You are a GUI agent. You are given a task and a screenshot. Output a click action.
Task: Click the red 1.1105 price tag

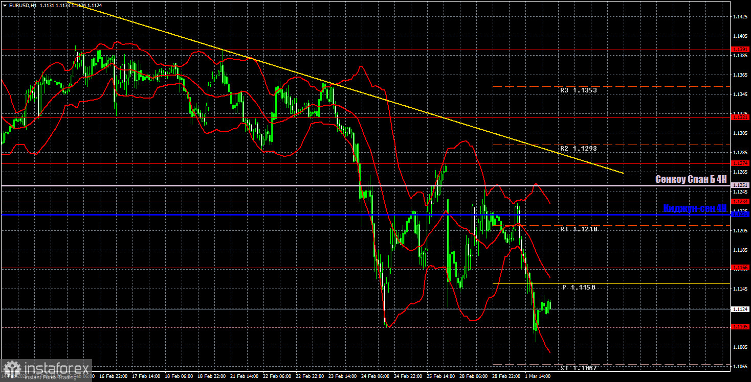tap(740, 327)
